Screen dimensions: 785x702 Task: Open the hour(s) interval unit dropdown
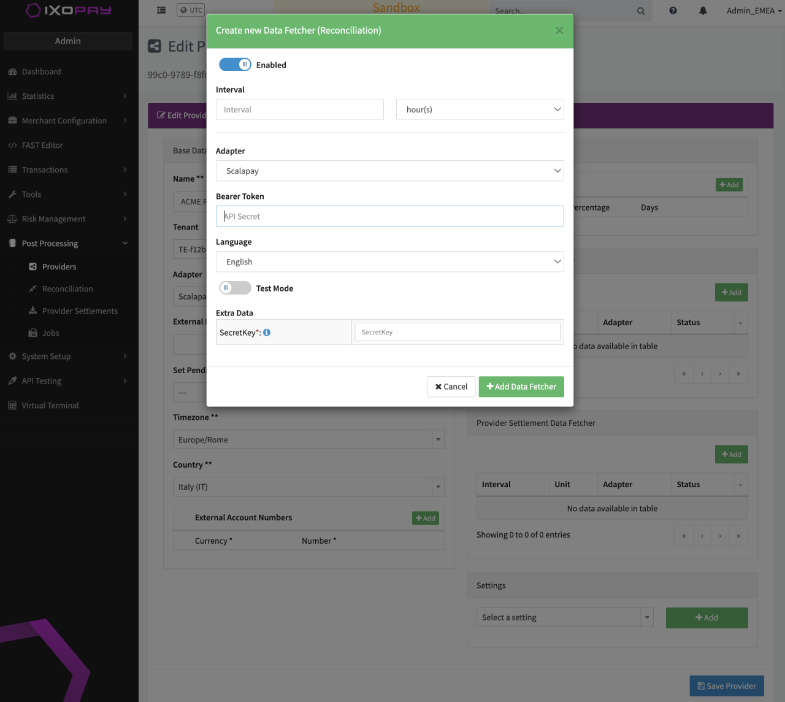pyautogui.click(x=480, y=110)
